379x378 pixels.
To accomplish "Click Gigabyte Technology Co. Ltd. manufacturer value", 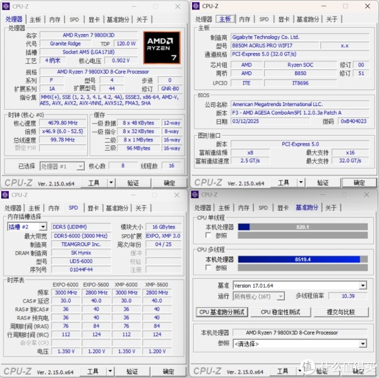I will pyautogui.click(x=300, y=37).
